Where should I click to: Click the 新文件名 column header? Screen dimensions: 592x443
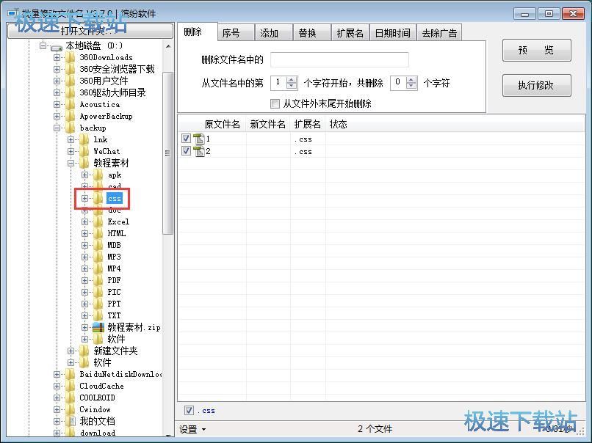coord(268,124)
